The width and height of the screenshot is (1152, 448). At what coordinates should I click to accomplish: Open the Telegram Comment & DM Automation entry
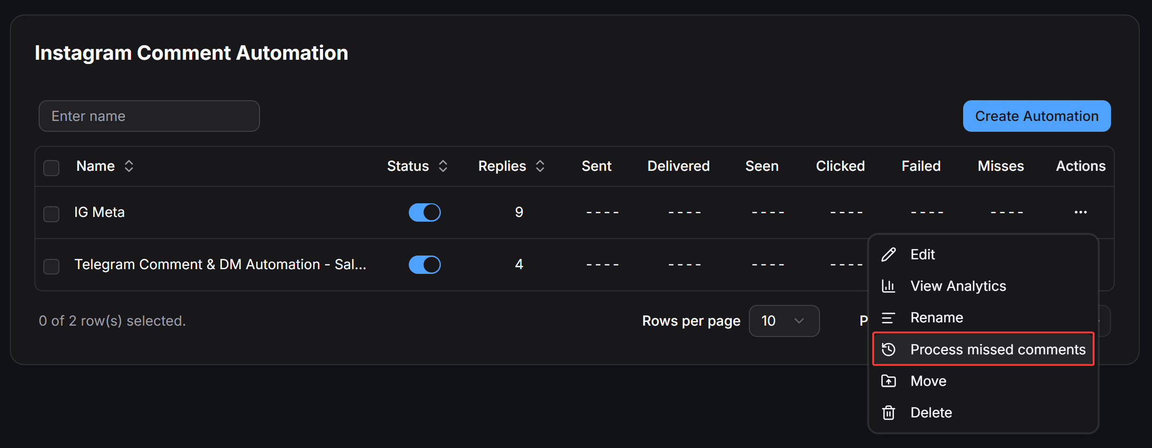pos(220,264)
